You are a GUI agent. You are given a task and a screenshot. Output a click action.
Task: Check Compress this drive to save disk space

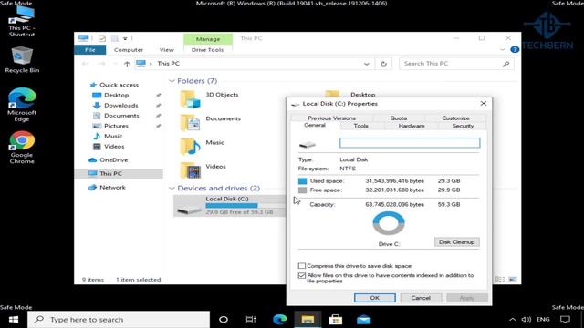tap(302, 266)
